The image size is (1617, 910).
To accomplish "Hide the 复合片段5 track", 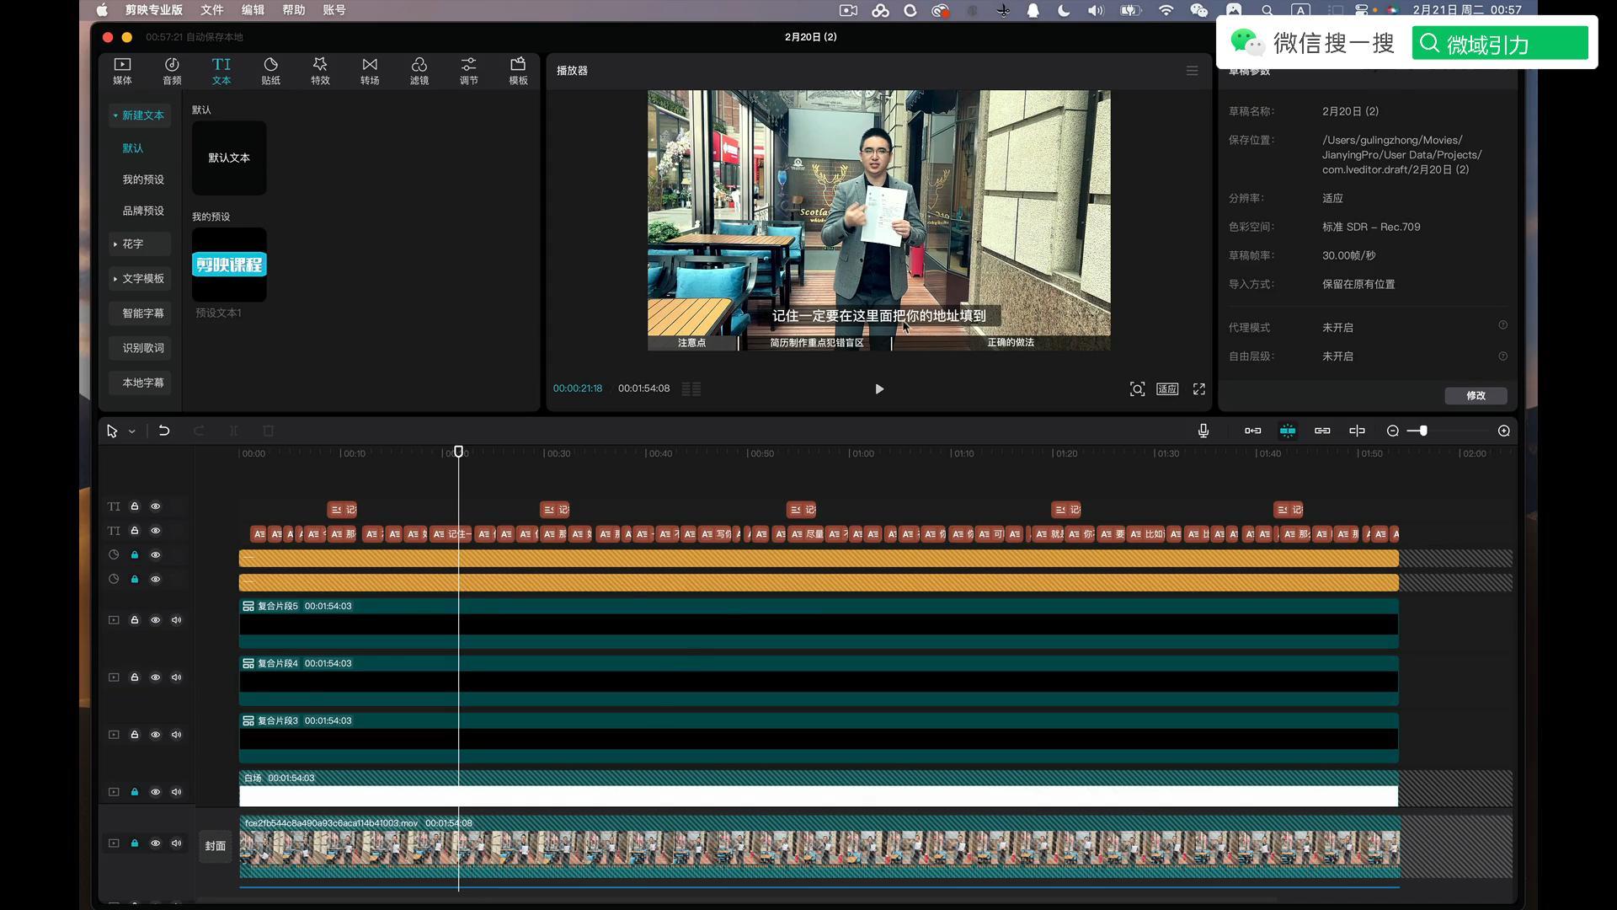I will (155, 620).
